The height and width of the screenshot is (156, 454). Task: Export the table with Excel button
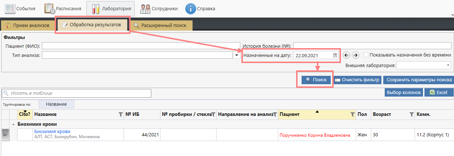[438, 93]
